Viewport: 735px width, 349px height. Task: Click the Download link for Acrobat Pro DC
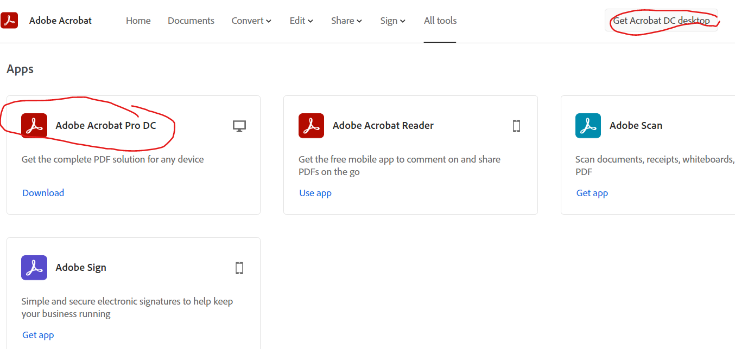tap(43, 193)
